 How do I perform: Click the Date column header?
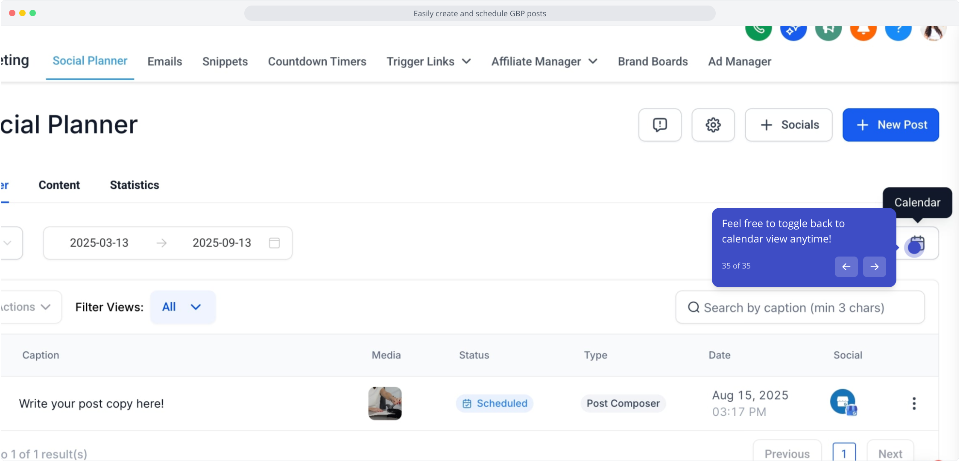tap(720, 355)
